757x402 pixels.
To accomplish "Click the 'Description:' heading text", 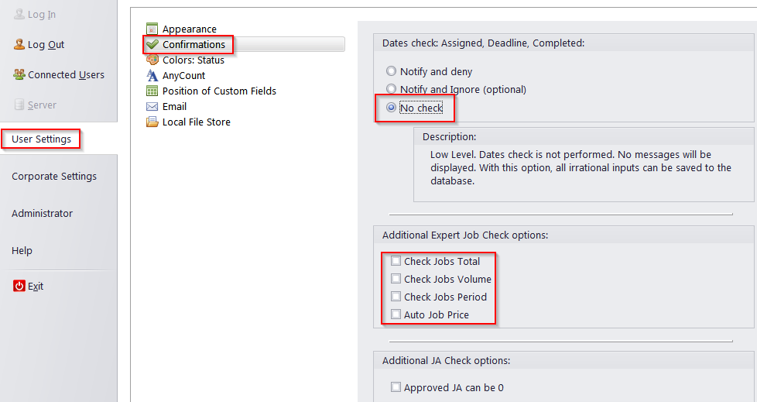I will 449,137.
